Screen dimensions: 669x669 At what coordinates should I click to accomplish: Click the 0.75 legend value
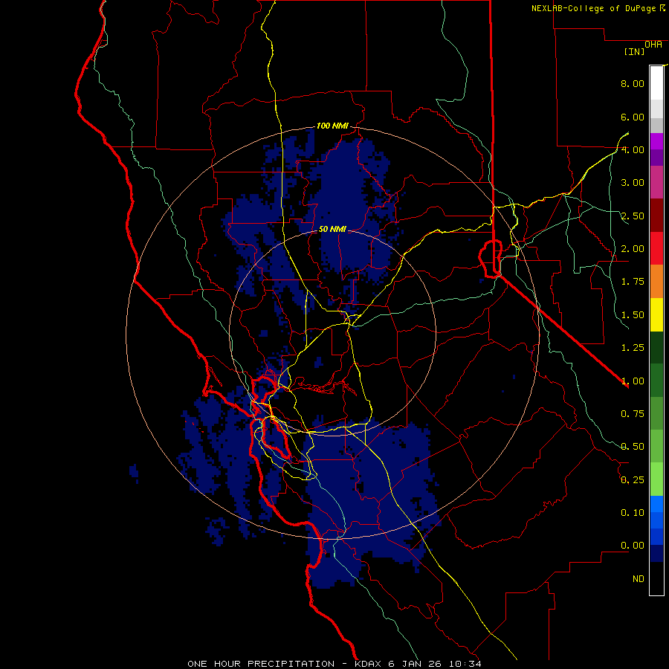[633, 414]
